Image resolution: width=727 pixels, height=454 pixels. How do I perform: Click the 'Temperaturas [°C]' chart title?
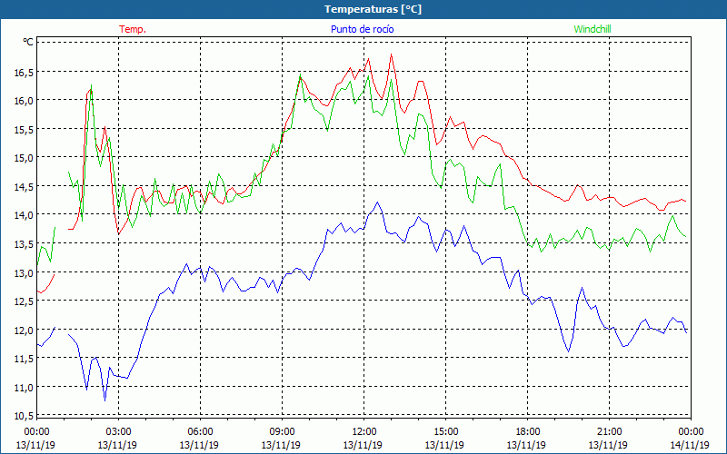[373, 9]
